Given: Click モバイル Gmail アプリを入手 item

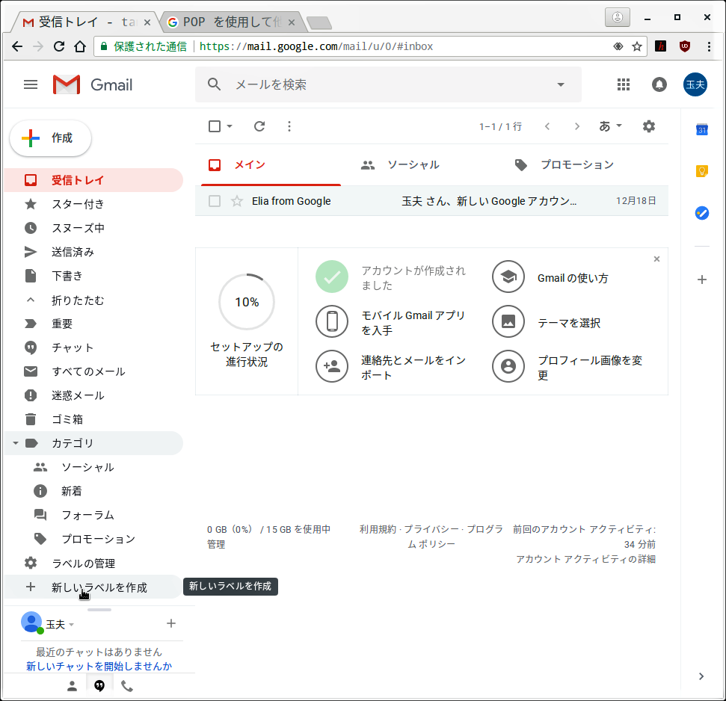Looking at the screenshot, I should point(391,322).
